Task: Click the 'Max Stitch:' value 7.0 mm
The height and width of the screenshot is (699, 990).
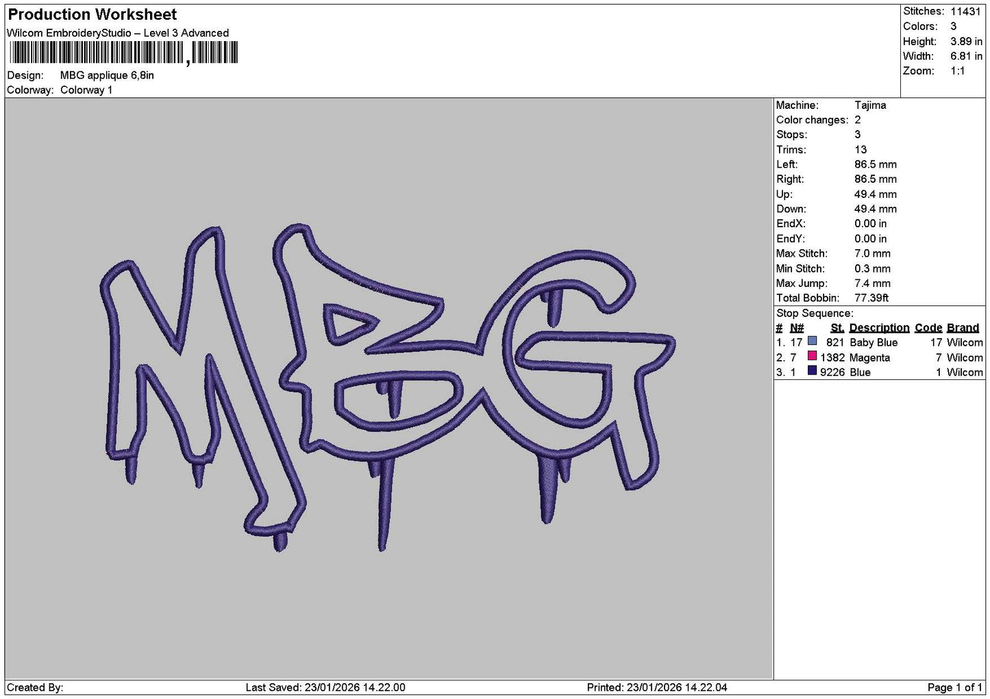Action: point(872,253)
